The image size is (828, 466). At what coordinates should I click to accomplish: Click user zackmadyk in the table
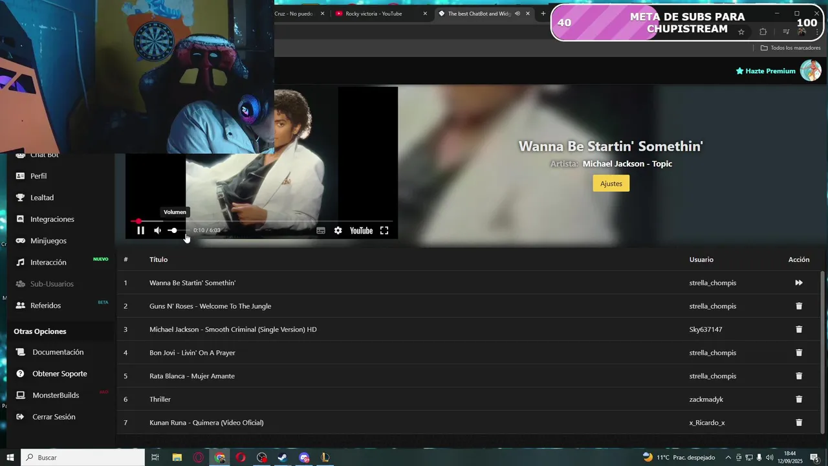pyautogui.click(x=706, y=399)
